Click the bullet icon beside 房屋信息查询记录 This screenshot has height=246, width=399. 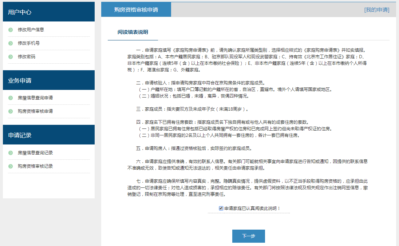coord(11,153)
